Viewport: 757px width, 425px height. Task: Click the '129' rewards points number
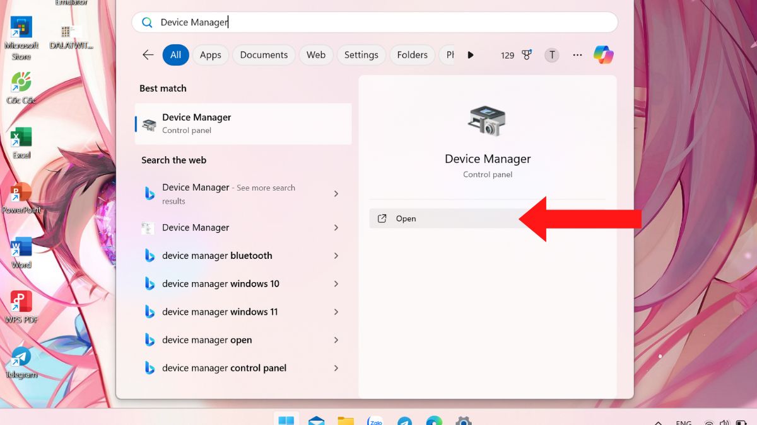pos(508,55)
